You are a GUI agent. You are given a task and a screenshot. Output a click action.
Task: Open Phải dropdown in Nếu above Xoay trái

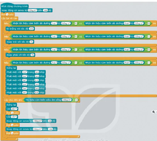(x=127, y=36)
